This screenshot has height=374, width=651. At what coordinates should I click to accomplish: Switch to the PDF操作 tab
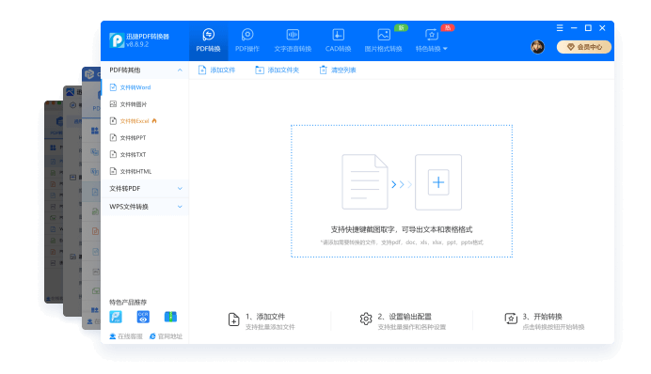point(247,40)
